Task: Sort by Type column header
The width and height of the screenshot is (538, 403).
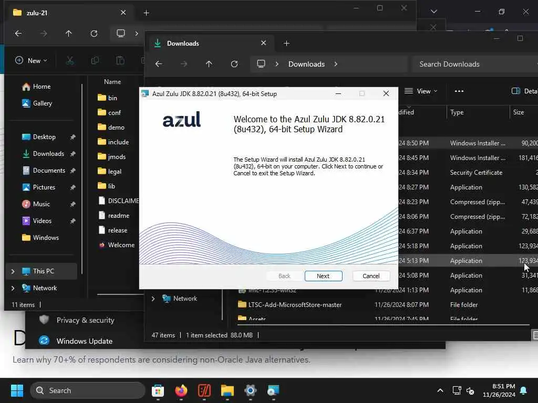Action: click(x=457, y=112)
